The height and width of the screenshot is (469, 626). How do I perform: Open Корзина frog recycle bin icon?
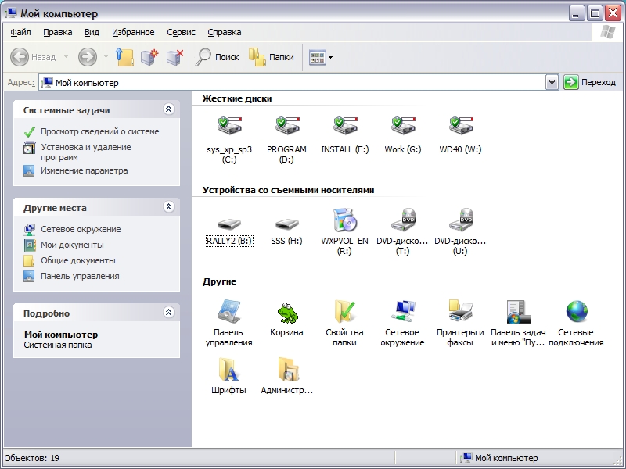[x=286, y=313]
